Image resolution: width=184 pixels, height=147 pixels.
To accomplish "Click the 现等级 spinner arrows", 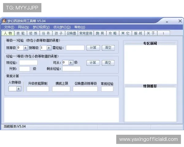I will [25, 48].
